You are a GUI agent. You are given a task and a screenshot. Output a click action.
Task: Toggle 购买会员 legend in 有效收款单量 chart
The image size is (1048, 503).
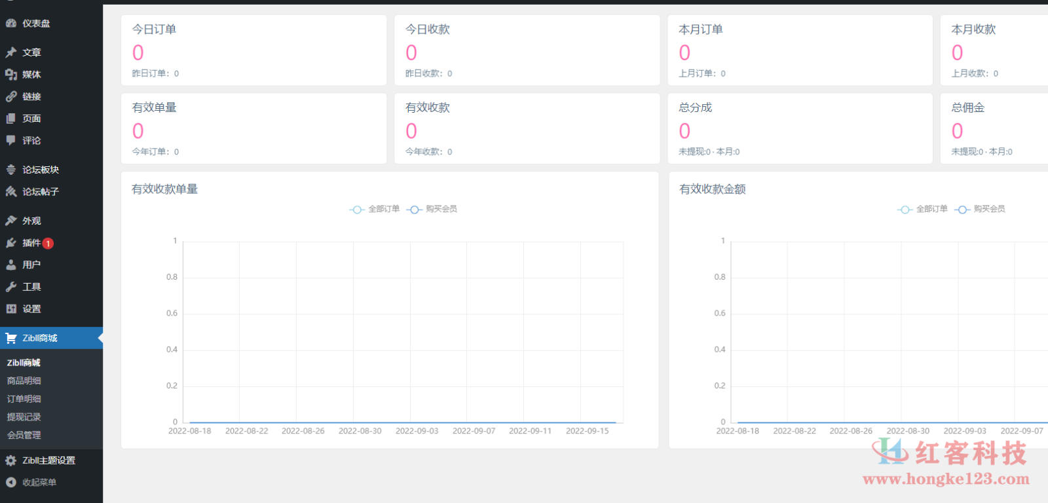coord(432,209)
